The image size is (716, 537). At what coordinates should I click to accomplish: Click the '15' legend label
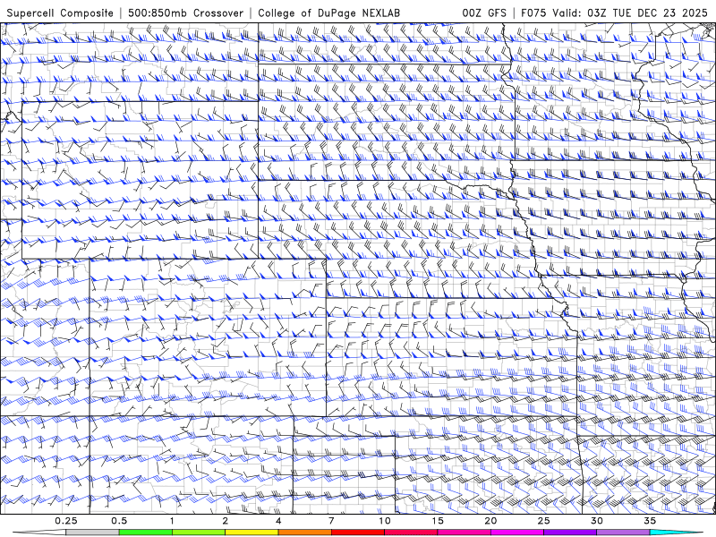pos(438,521)
